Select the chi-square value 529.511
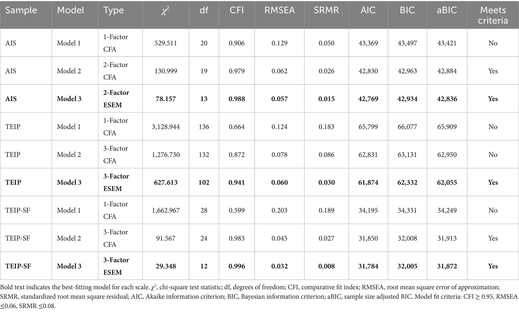The width and height of the screenshot is (519, 312). [166, 43]
